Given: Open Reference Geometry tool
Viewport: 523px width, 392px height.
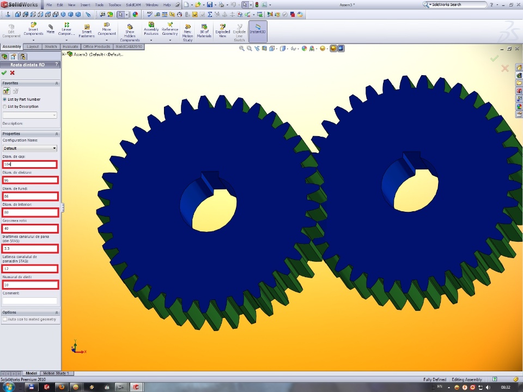Looking at the screenshot, I should click(170, 29).
